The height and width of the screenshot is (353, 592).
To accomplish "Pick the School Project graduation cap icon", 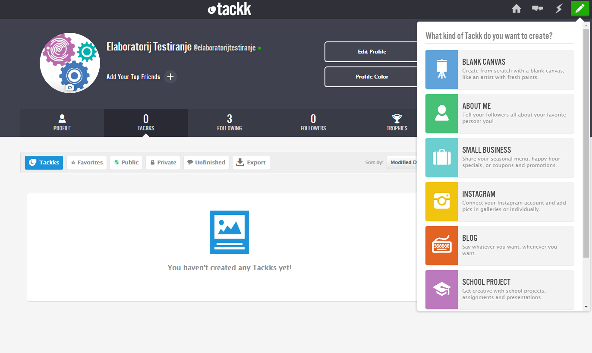I will pyautogui.click(x=441, y=290).
